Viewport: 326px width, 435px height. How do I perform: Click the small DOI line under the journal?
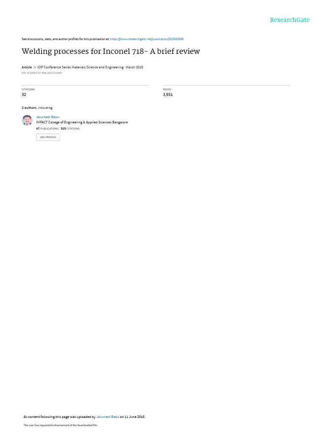click(x=42, y=73)
